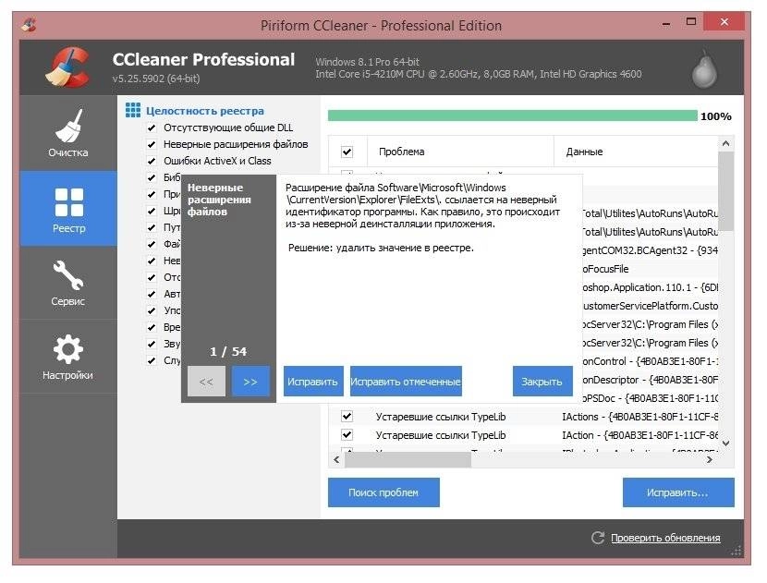
Task: Click the oPSDoc data entry
Action: (x=650, y=398)
